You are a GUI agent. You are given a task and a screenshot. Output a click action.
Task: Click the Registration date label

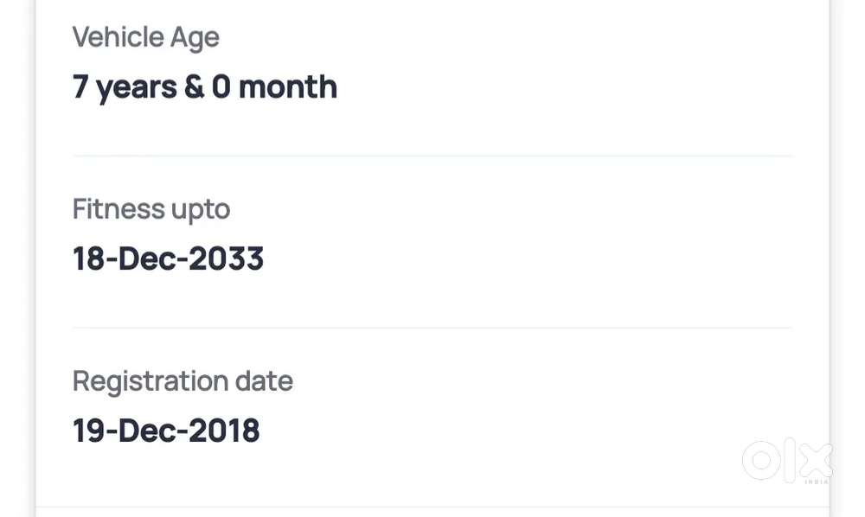[x=183, y=381]
